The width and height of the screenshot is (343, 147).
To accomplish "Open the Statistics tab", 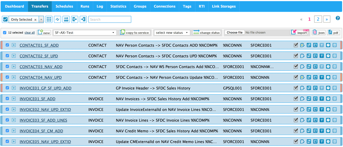I will 118,6.
